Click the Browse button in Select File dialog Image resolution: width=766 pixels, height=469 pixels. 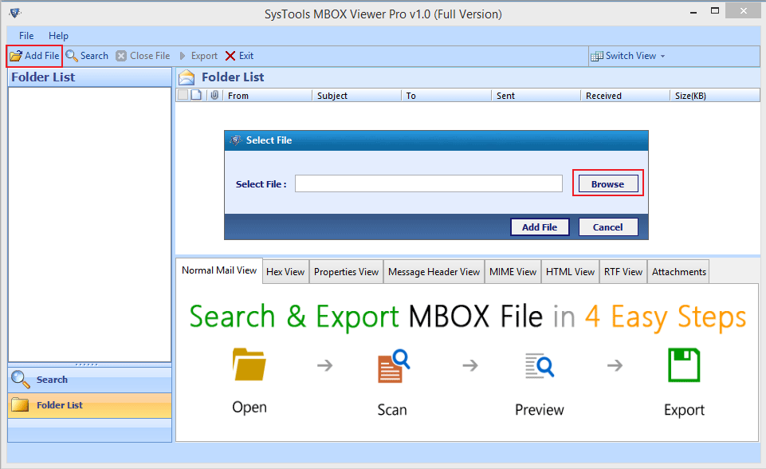(608, 184)
